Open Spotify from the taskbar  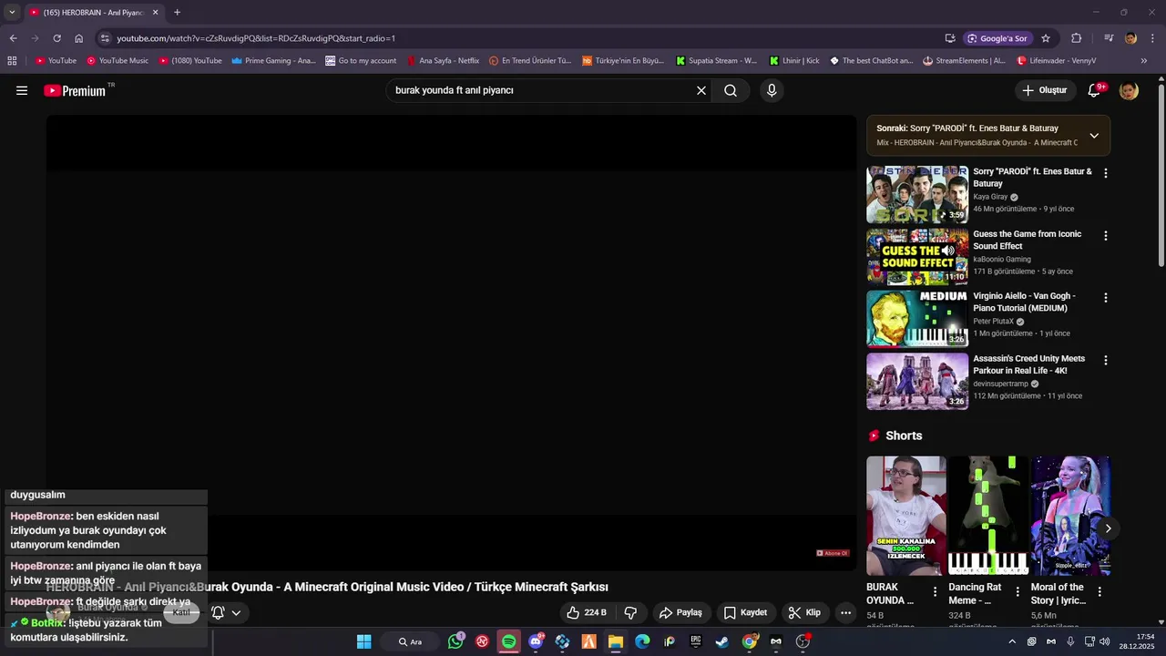coord(509,641)
